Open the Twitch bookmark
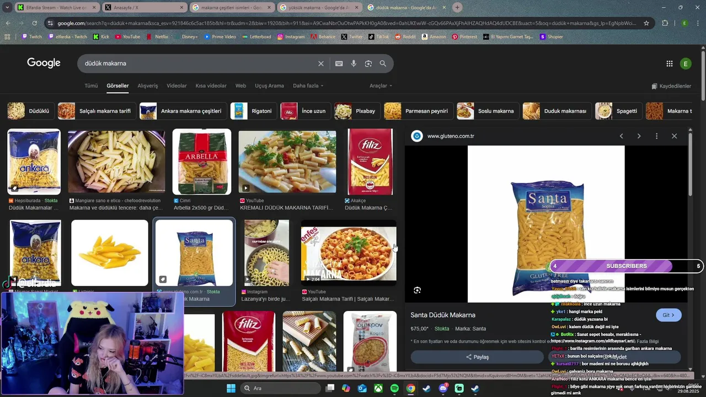 [x=31, y=36]
